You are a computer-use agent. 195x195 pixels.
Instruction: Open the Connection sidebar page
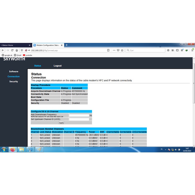point(14,77)
